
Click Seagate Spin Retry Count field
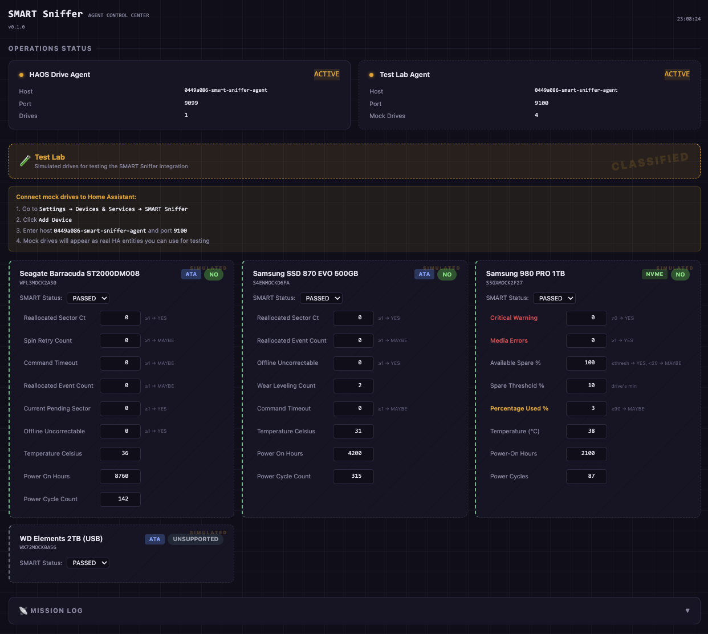click(x=120, y=340)
